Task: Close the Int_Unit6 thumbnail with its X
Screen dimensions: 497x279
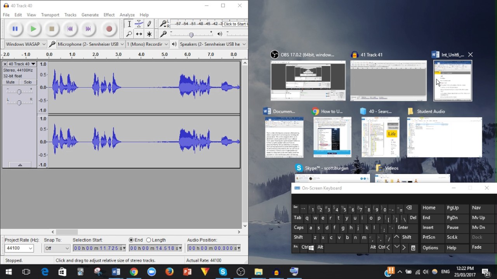Action: tap(470, 55)
